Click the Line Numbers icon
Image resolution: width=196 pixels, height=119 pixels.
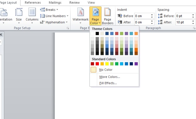coord(42,16)
